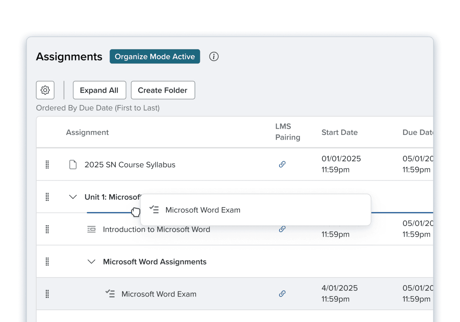Click the Introduction to Microsoft Word drag handle
This screenshot has width=460, height=322.
click(x=47, y=229)
